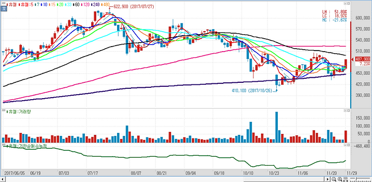The image size is (372, 182).
Task: Minimize the institutional net-buy panel
Action: (x=345, y=145)
